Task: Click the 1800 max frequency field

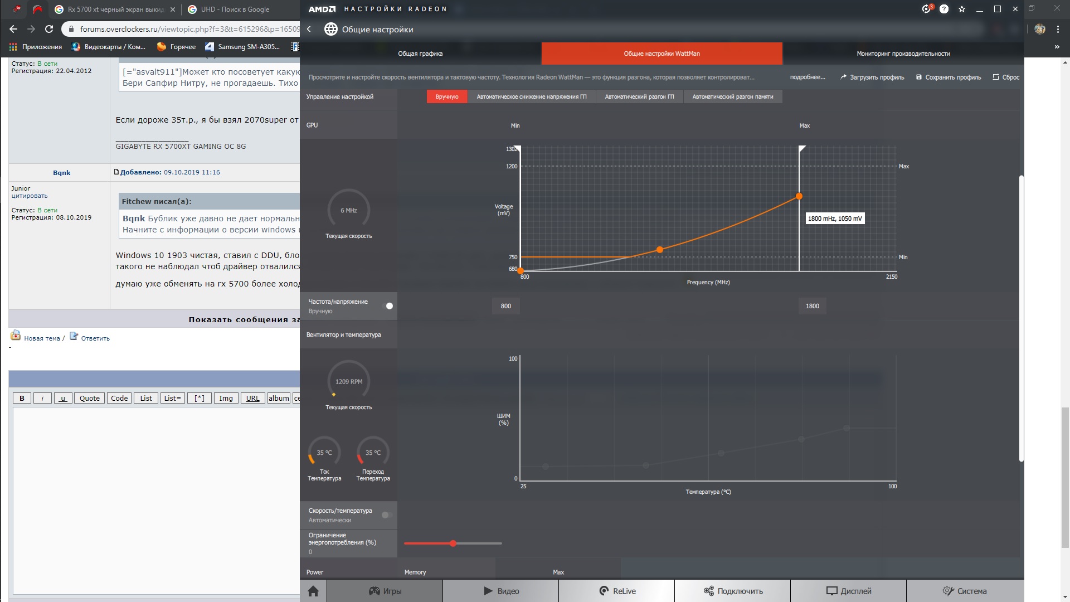Action: point(812,306)
